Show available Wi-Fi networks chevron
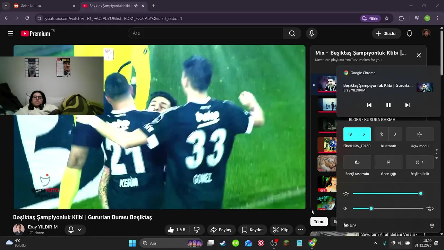The width and height of the screenshot is (444, 250). (364, 134)
